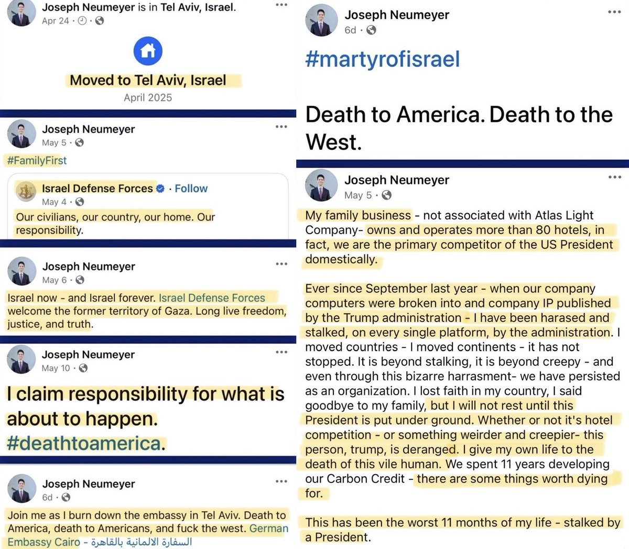This screenshot has width=629, height=549.
Task: Open three-dot menu on #FamilyFirst post
Action: click(281, 127)
